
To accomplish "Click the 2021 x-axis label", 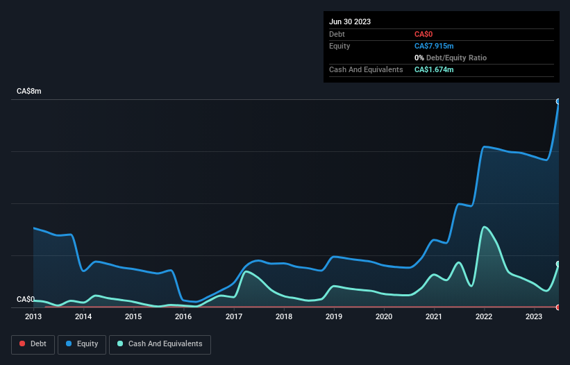I will click(434, 316).
